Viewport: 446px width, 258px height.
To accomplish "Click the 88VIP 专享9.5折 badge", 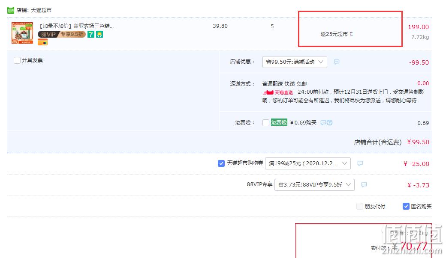I will 61,34.
